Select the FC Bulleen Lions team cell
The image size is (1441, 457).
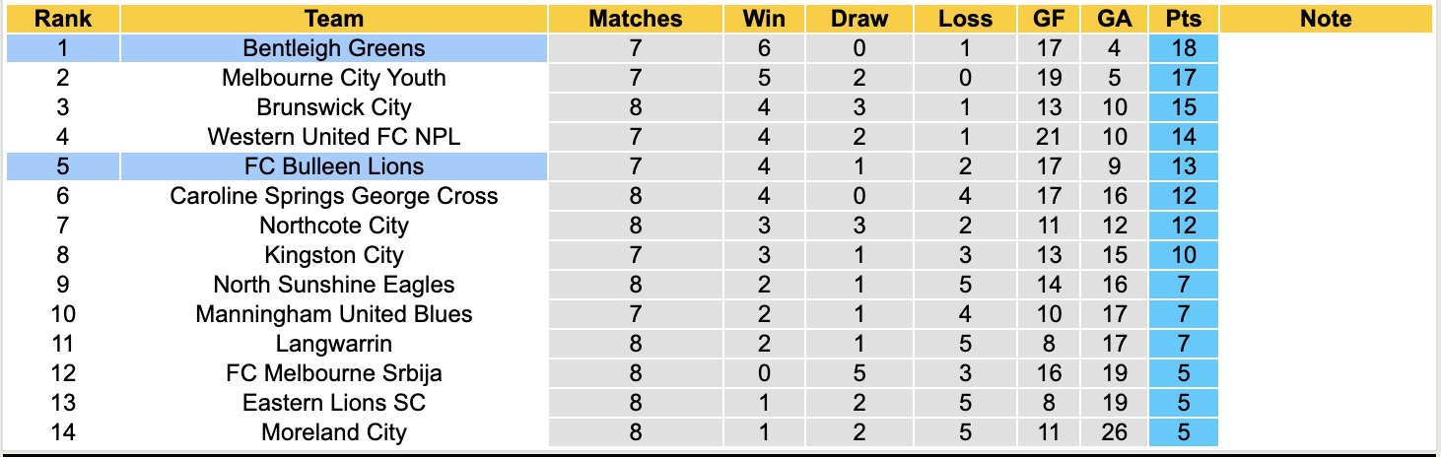coord(334,166)
